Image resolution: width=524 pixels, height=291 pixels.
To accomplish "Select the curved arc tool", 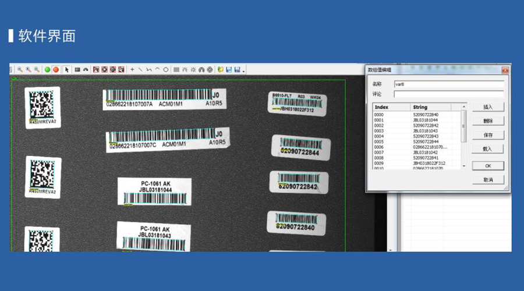I will click(x=157, y=69).
